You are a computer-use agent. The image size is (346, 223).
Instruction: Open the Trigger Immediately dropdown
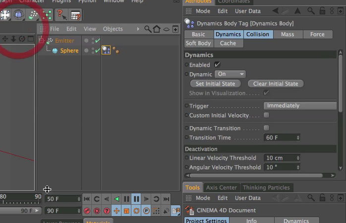(x=300, y=106)
